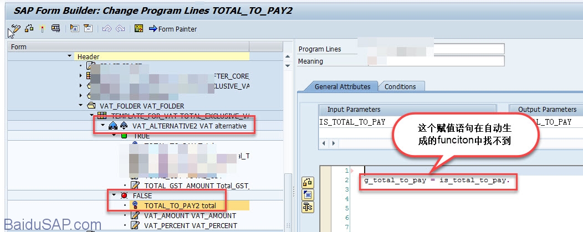Viewport: 583px width, 232px height.
Task: Collapse all tree nodes toolbar icon
Action: tap(88, 29)
